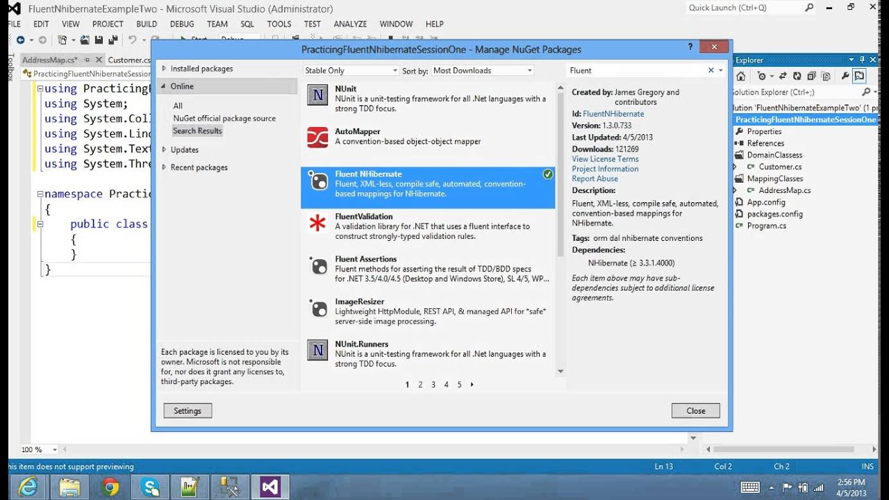Click the Refresh icon in Solution Explorer

click(x=797, y=76)
